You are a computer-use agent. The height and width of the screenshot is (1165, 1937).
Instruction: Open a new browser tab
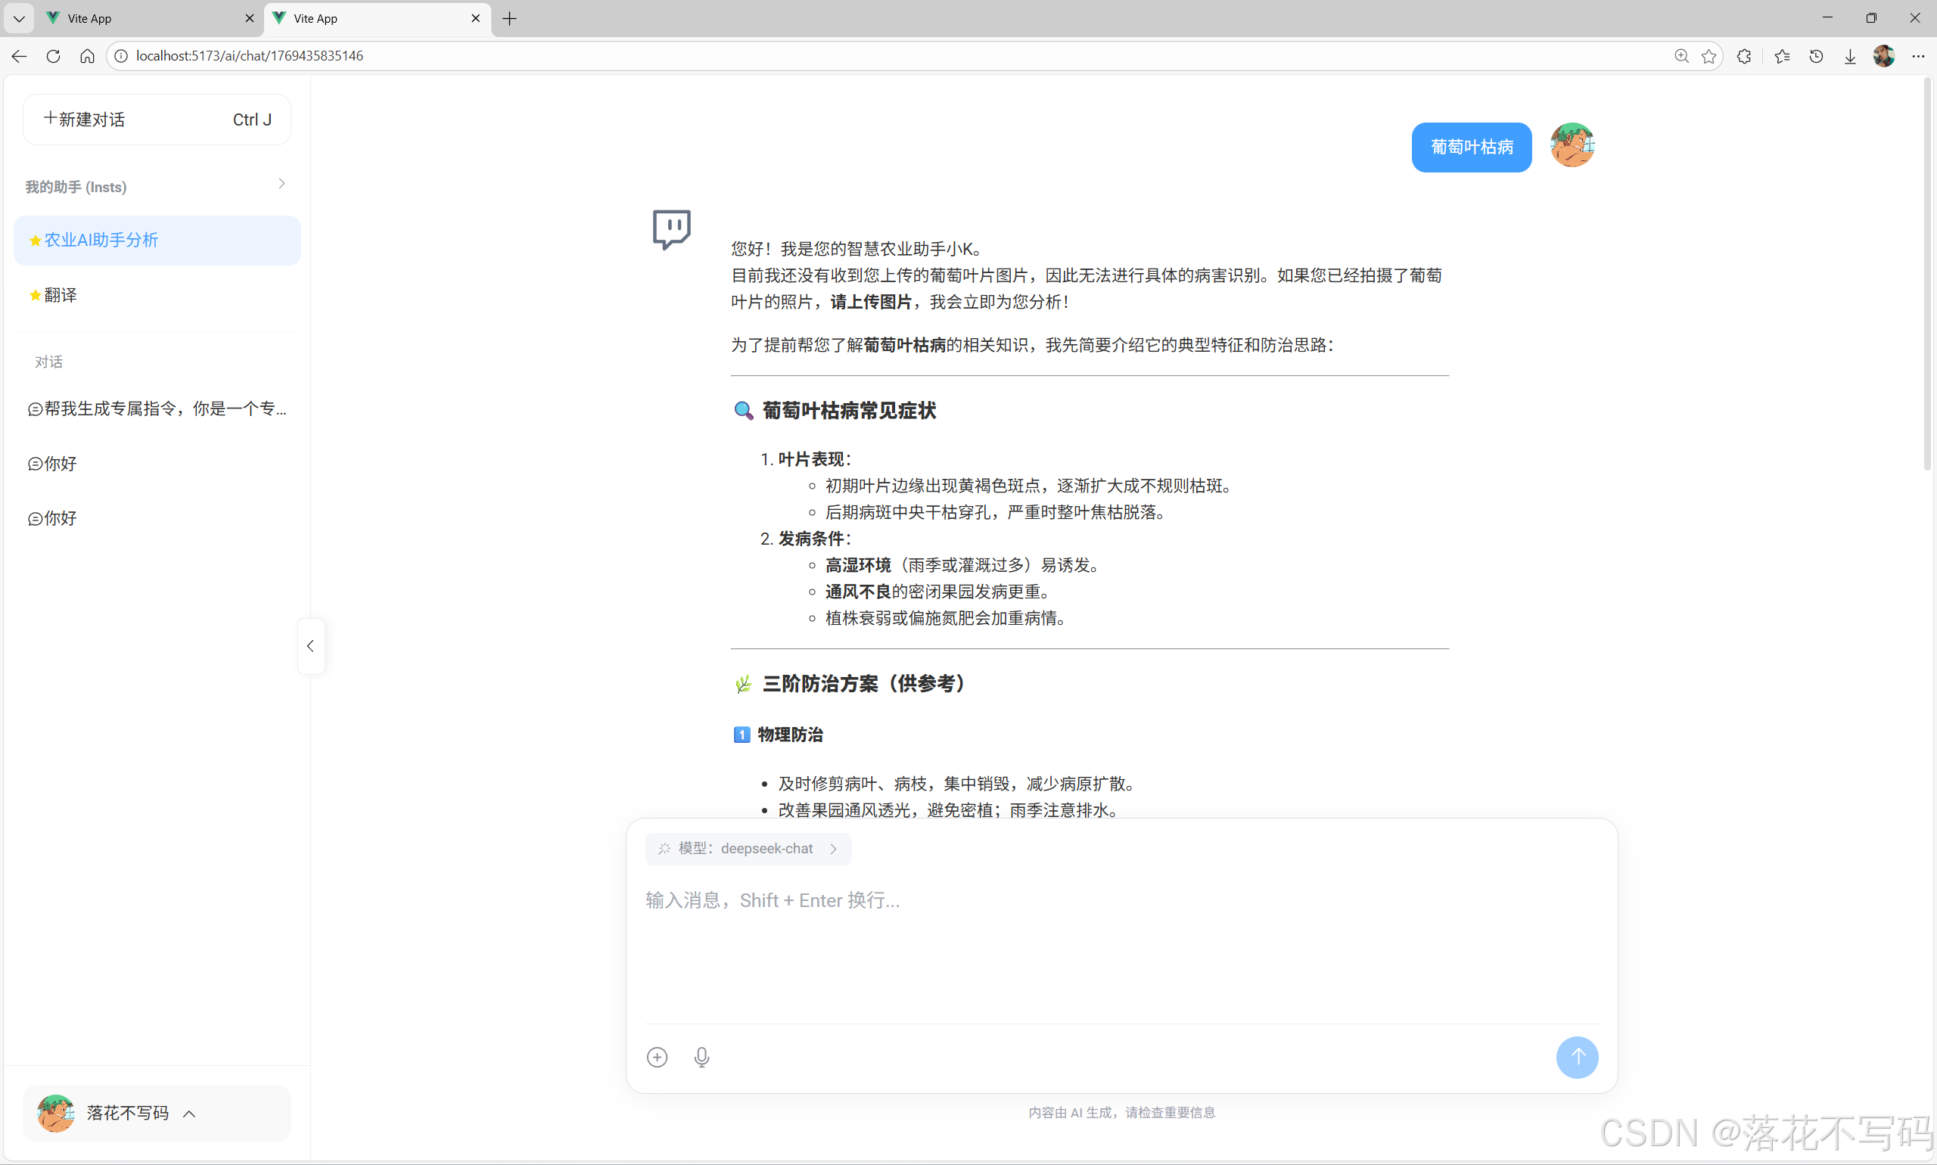point(508,18)
